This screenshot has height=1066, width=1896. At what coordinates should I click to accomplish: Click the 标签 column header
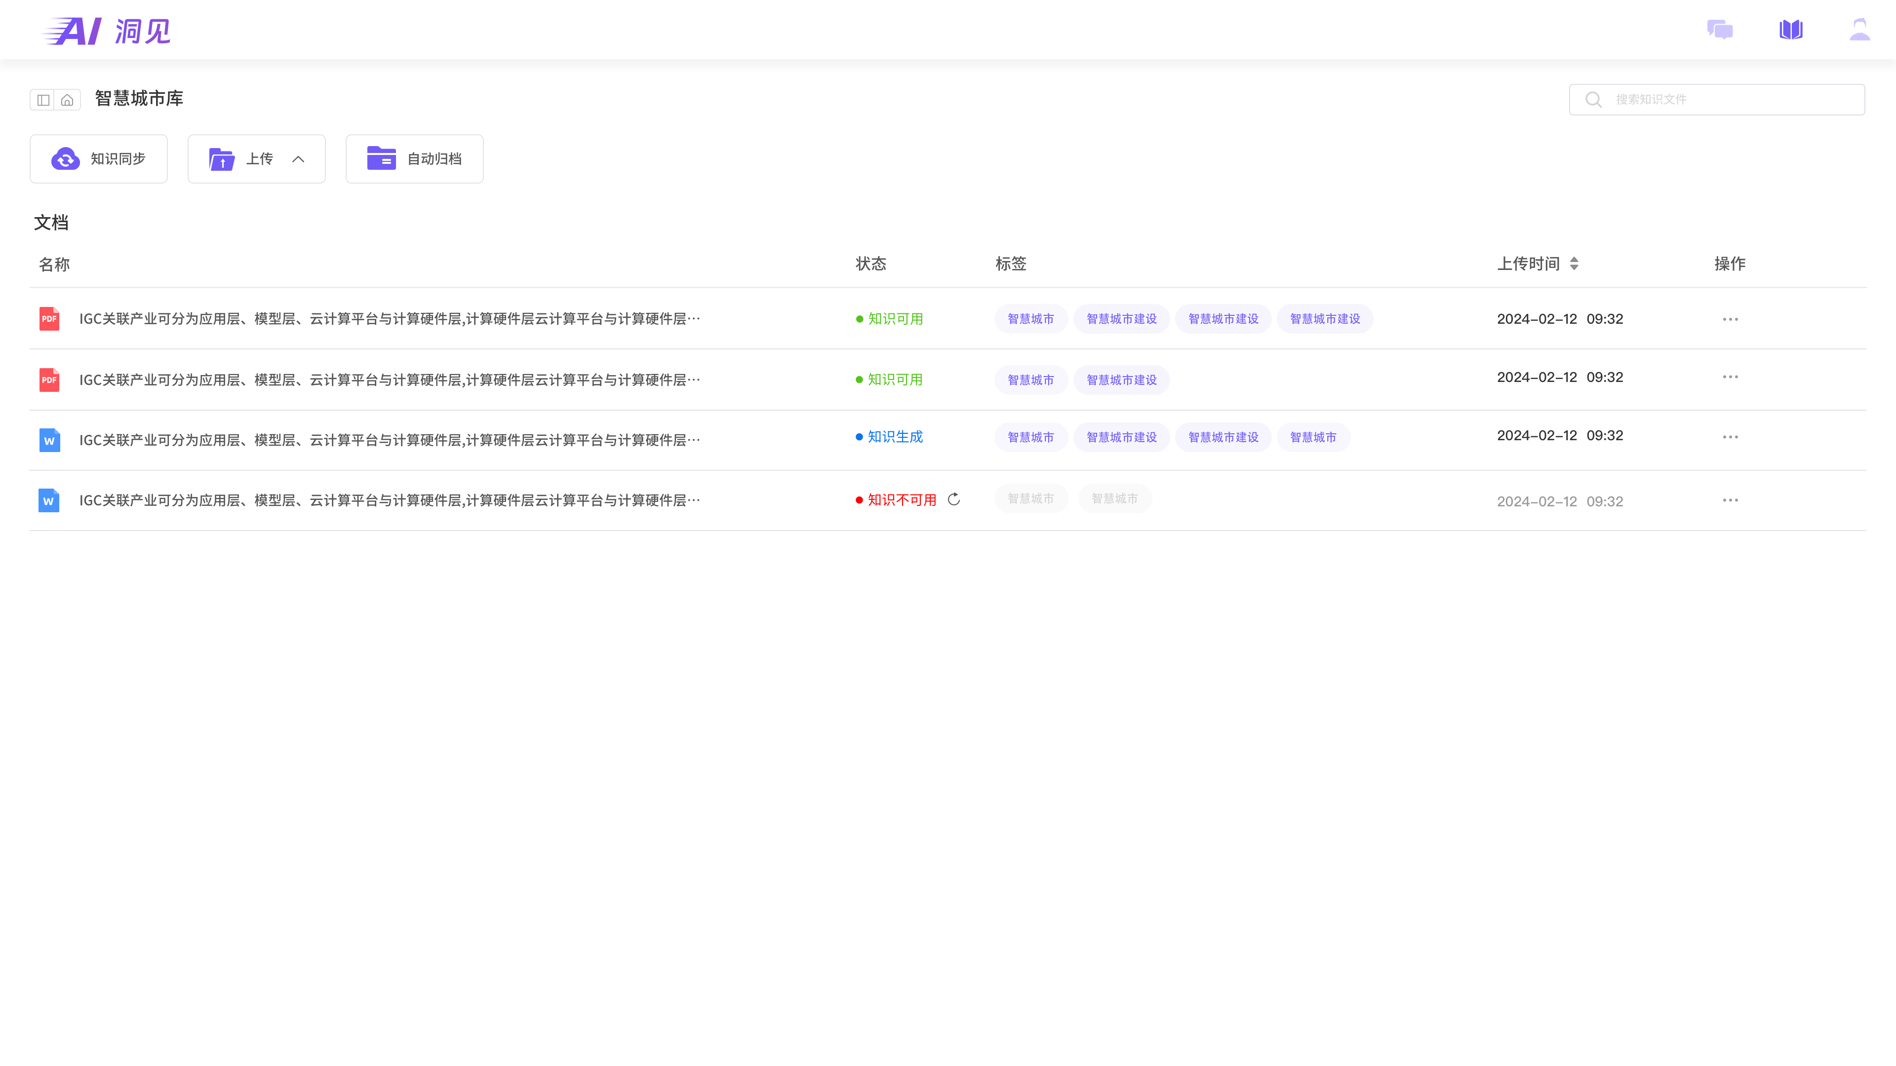tap(1011, 264)
